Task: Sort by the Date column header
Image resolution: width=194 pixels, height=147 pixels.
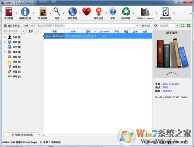Action: tap(90, 31)
